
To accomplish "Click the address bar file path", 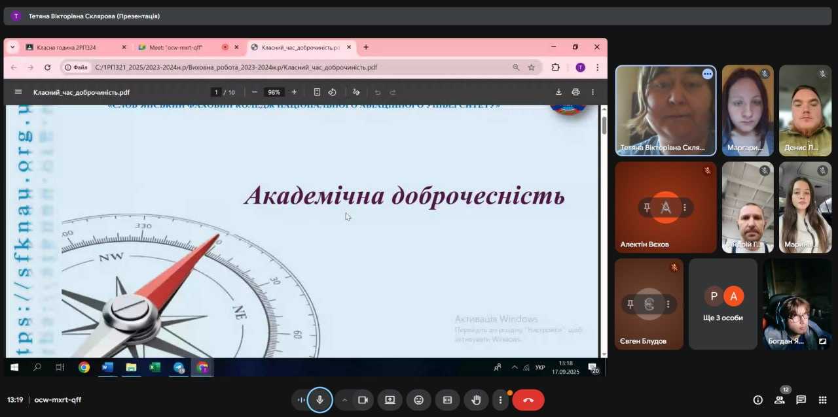I will (236, 67).
